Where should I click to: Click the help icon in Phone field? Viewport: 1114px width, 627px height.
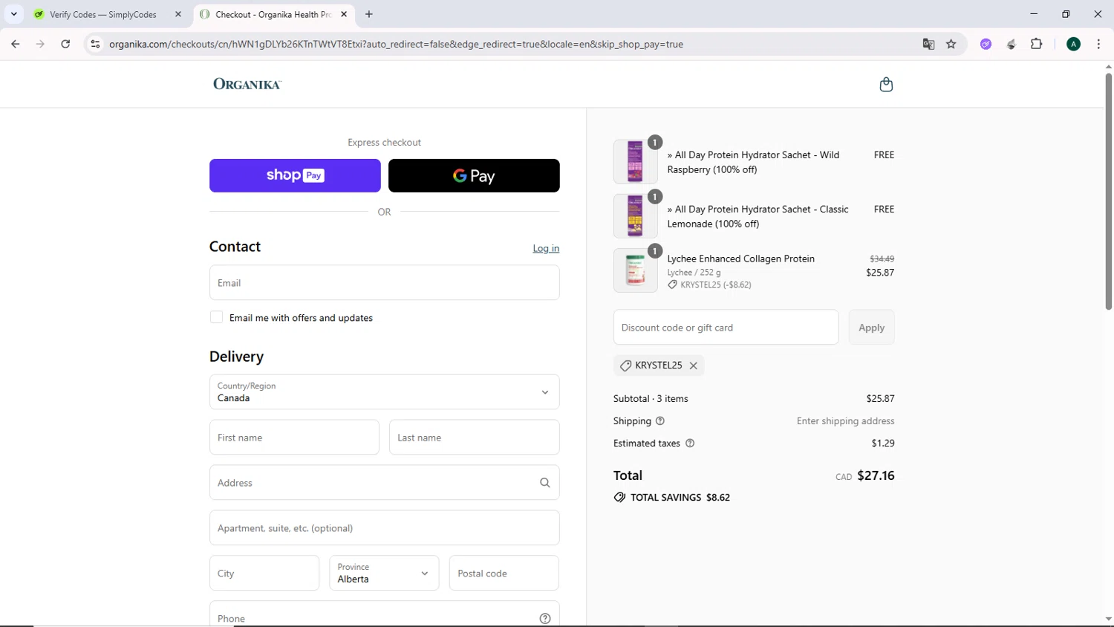click(x=545, y=619)
